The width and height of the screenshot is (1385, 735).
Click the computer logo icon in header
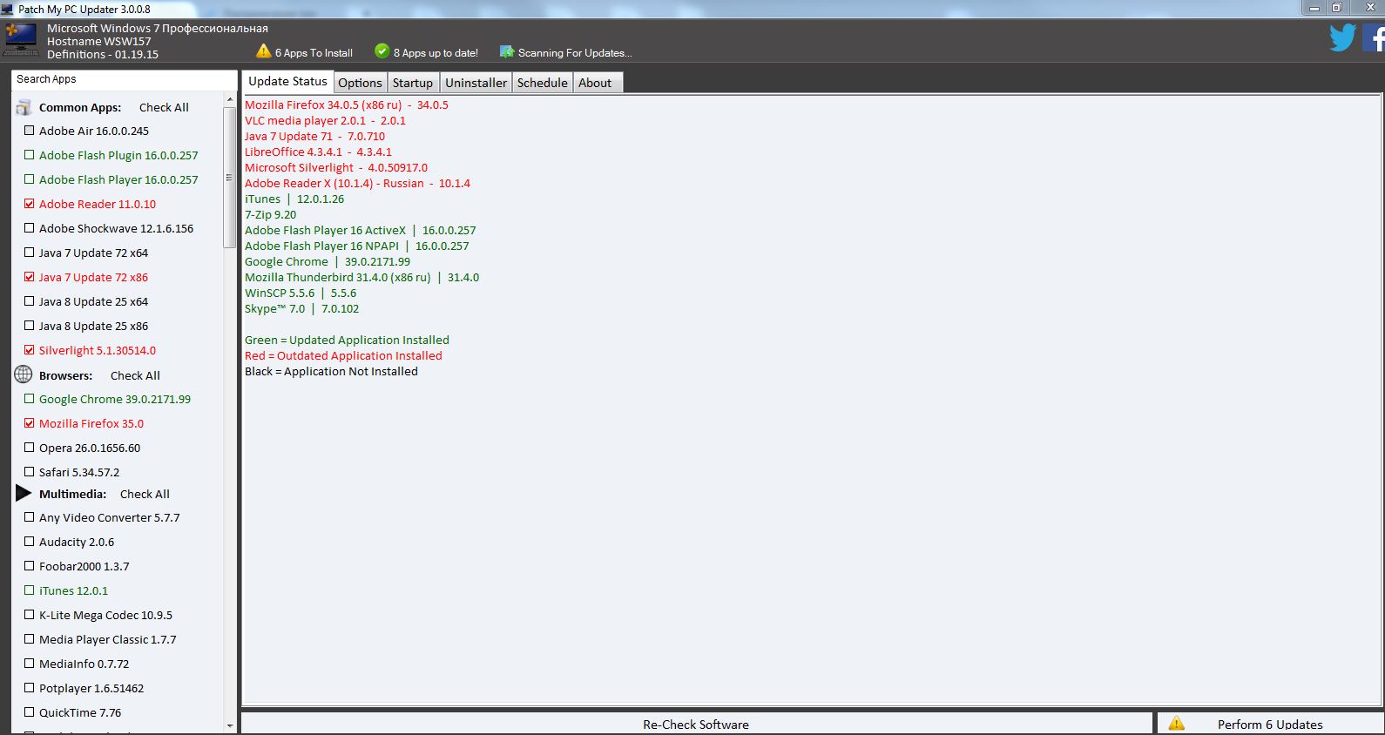tap(21, 40)
